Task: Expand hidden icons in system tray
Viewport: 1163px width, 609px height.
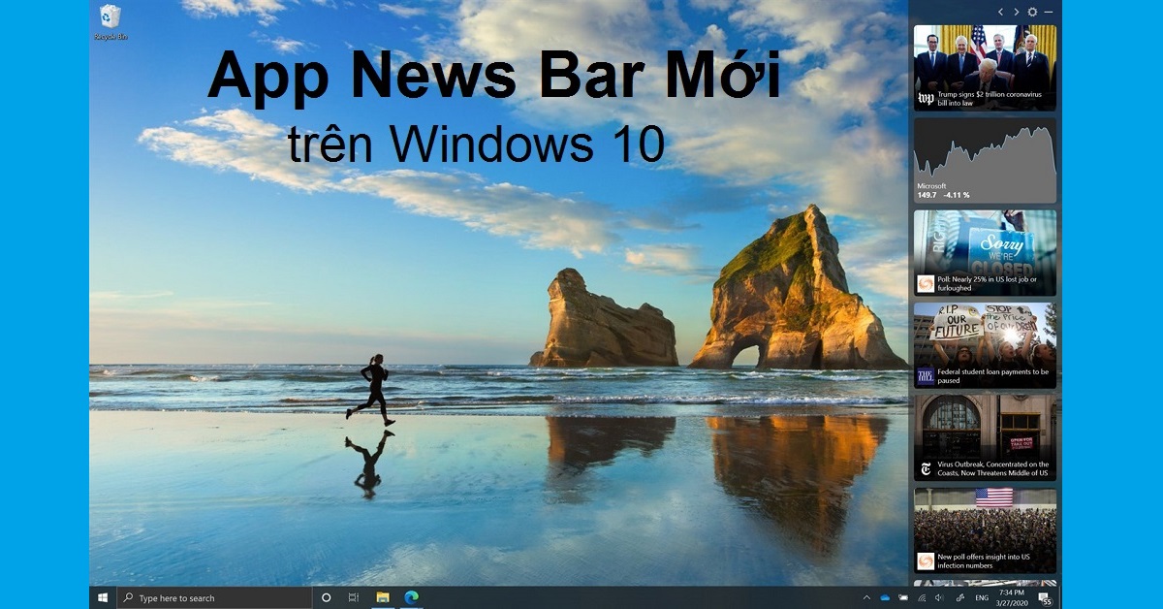Action: click(866, 597)
